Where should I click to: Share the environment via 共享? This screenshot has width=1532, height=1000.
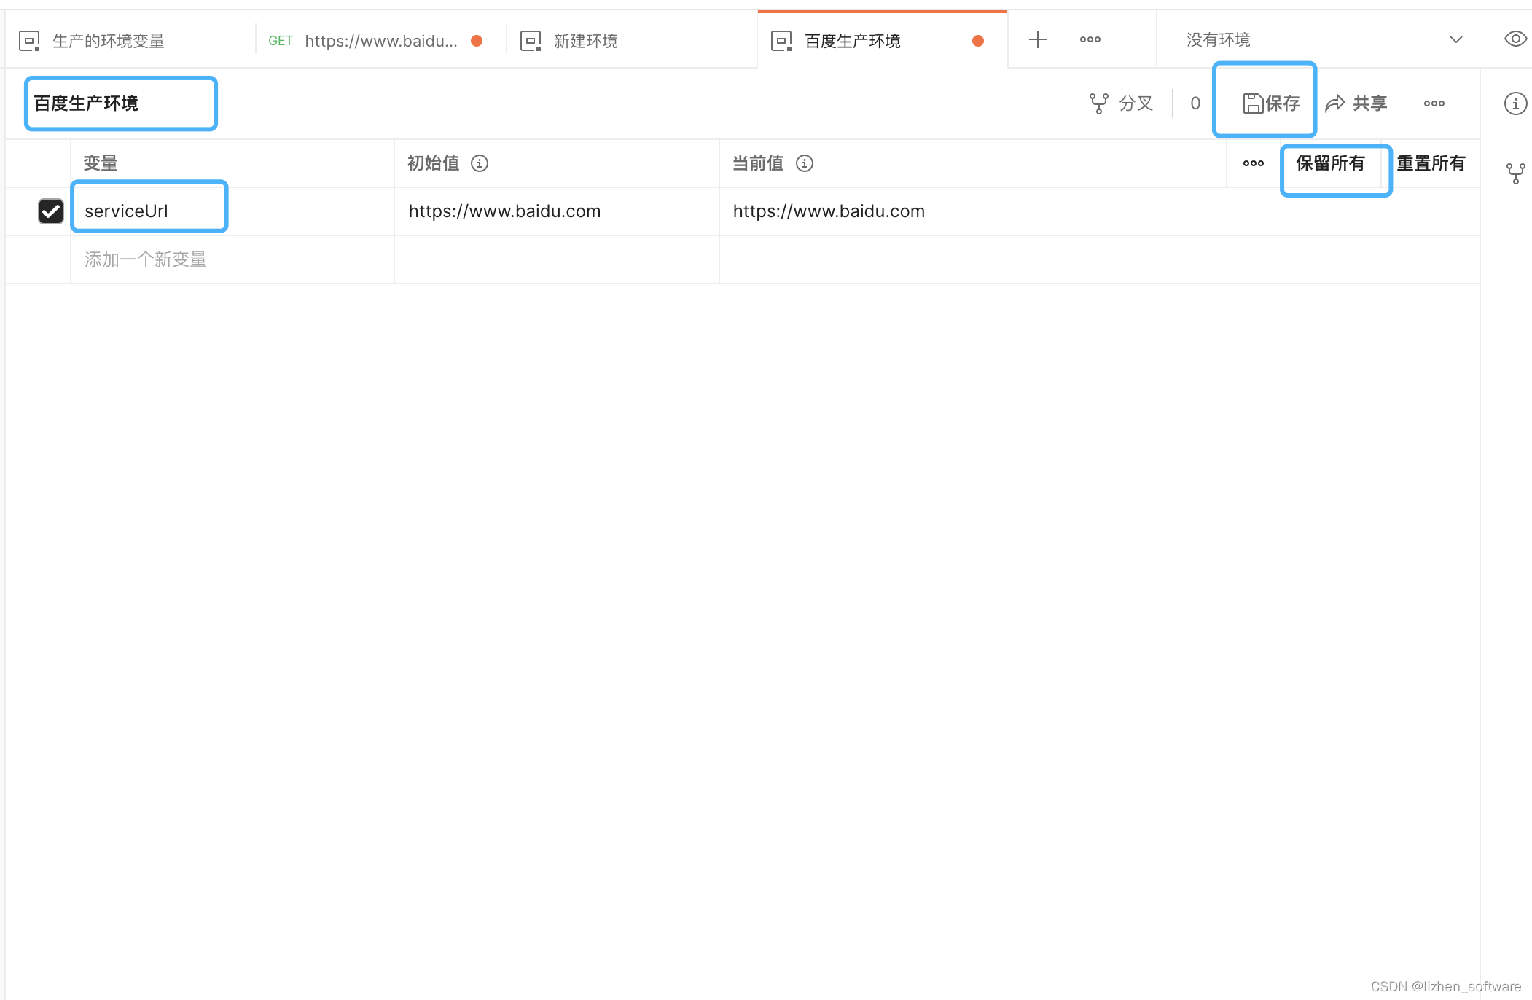1356,103
